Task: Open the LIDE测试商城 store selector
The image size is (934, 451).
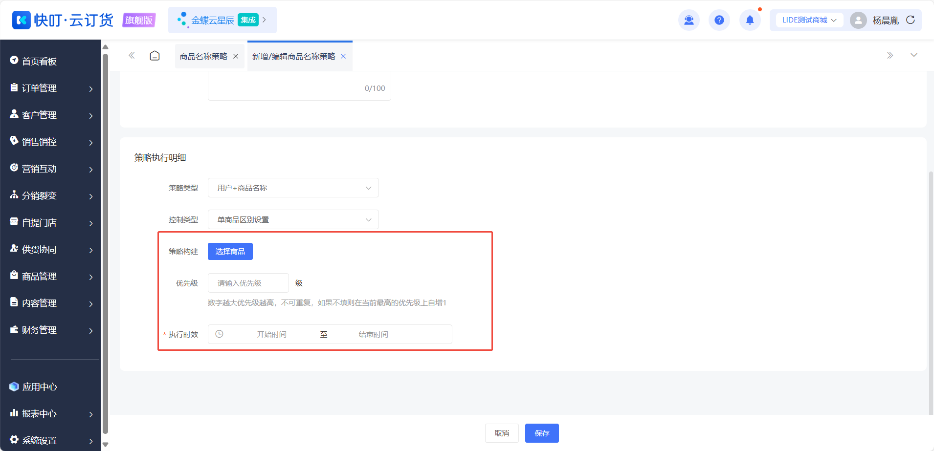Action: point(809,20)
